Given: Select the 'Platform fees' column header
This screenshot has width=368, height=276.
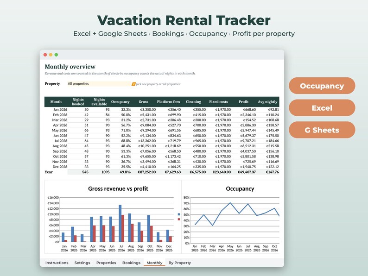Looking at the screenshot, I should [x=168, y=102].
